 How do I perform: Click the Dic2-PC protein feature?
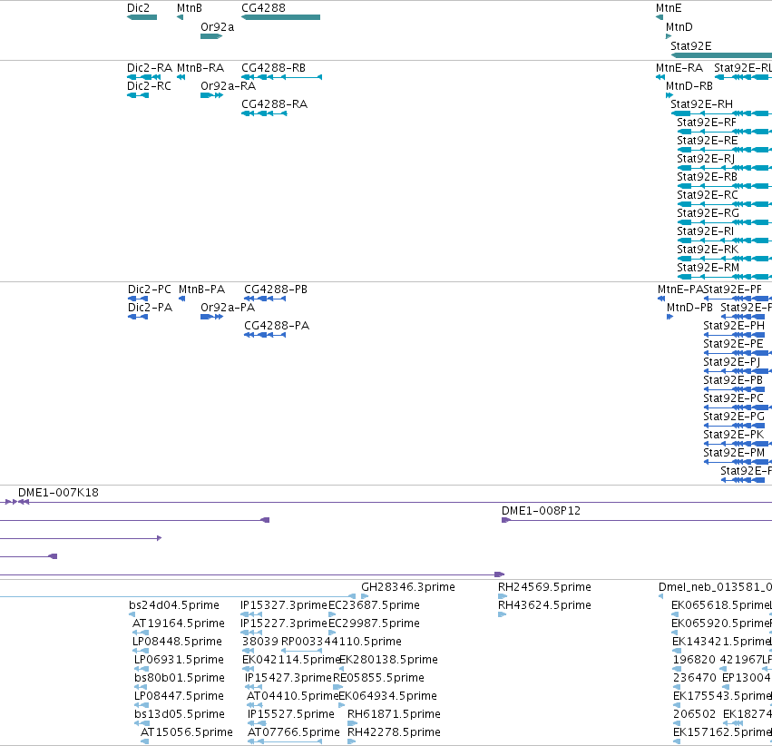point(138,299)
